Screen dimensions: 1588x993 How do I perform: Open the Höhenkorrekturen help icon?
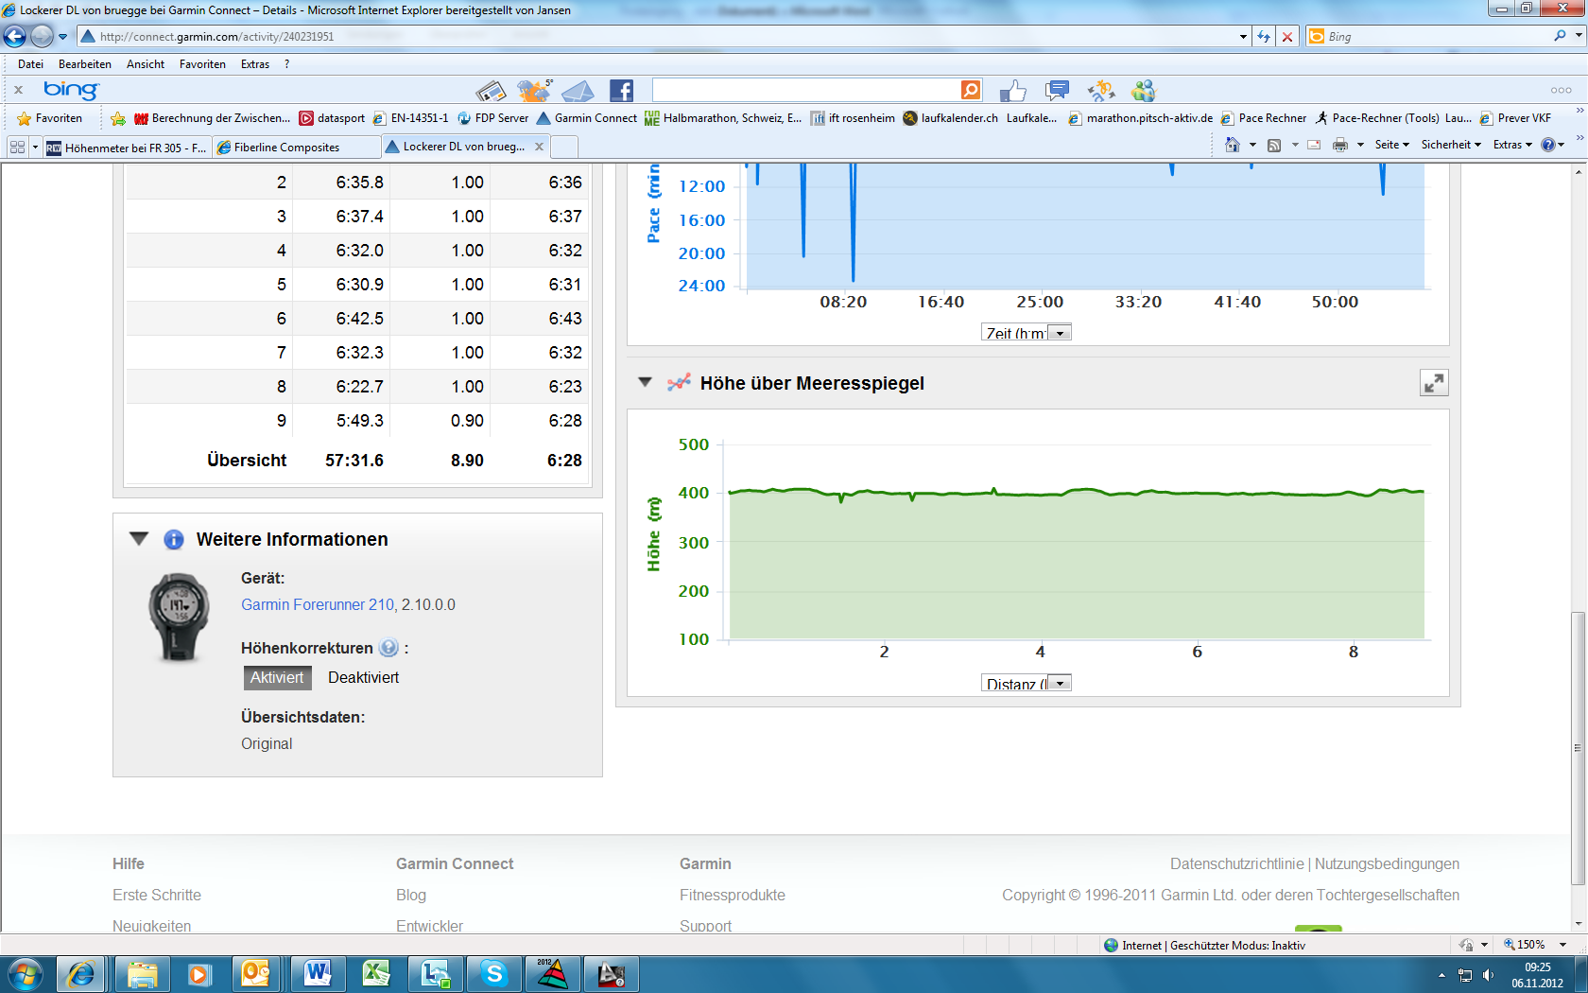coord(388,648)
